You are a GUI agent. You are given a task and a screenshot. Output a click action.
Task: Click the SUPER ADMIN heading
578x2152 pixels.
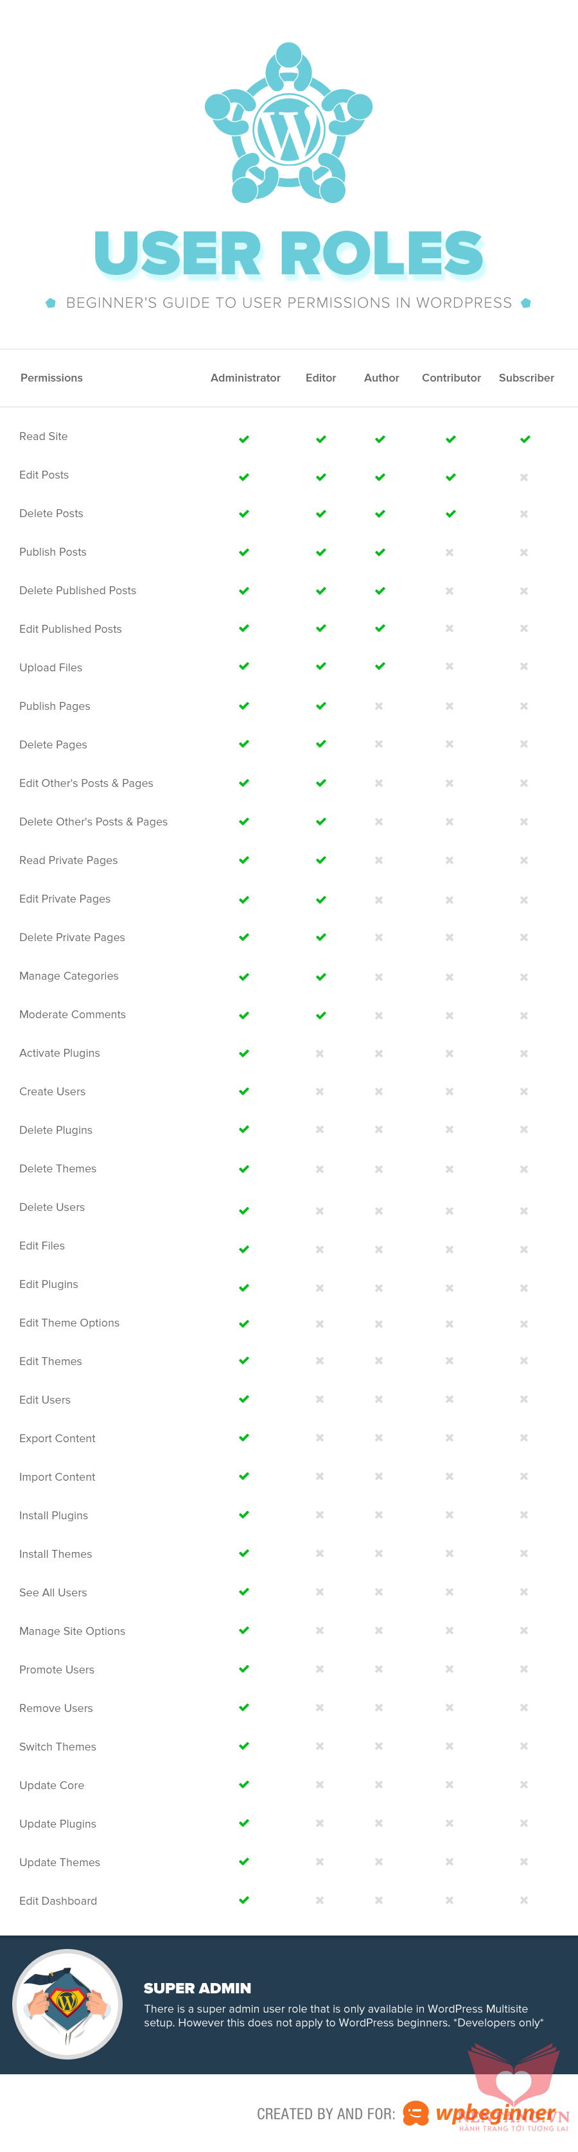197,1988
